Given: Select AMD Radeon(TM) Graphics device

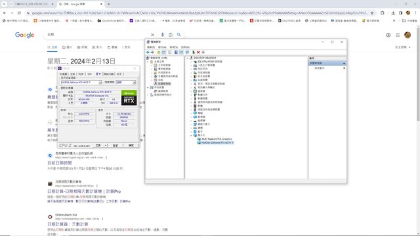Looking at the screenshot, I should coord(217,139).
